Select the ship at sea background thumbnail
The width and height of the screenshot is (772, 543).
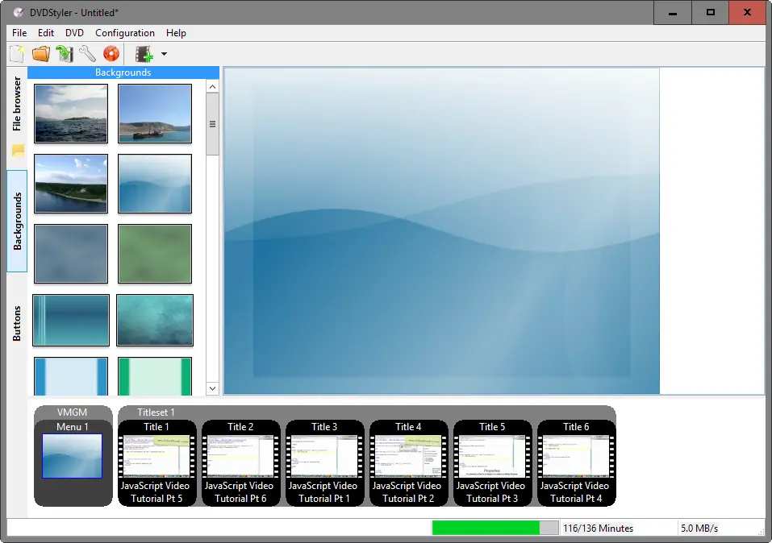pos(154,114)
